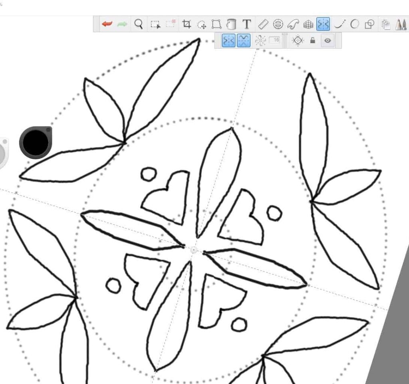Adjust the radial sector count slider
This screenshot has width=409, height=384.
click(285, 40)
